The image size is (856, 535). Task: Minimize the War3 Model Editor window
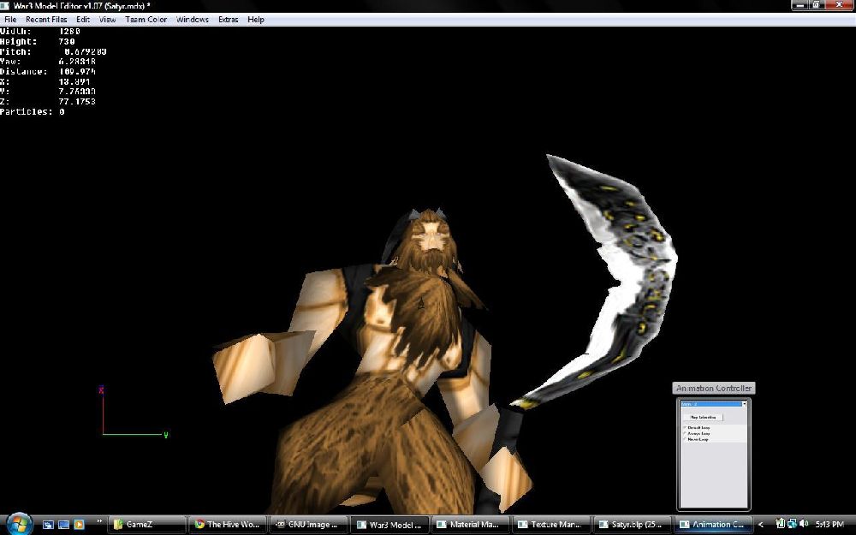pyautogui.click(x=800, y=5)
